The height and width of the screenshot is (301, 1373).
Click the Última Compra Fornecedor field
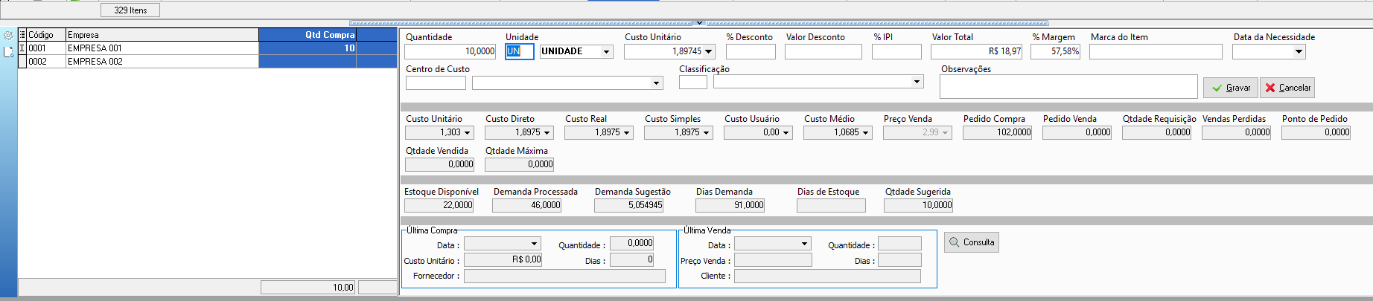coord(564,276)
